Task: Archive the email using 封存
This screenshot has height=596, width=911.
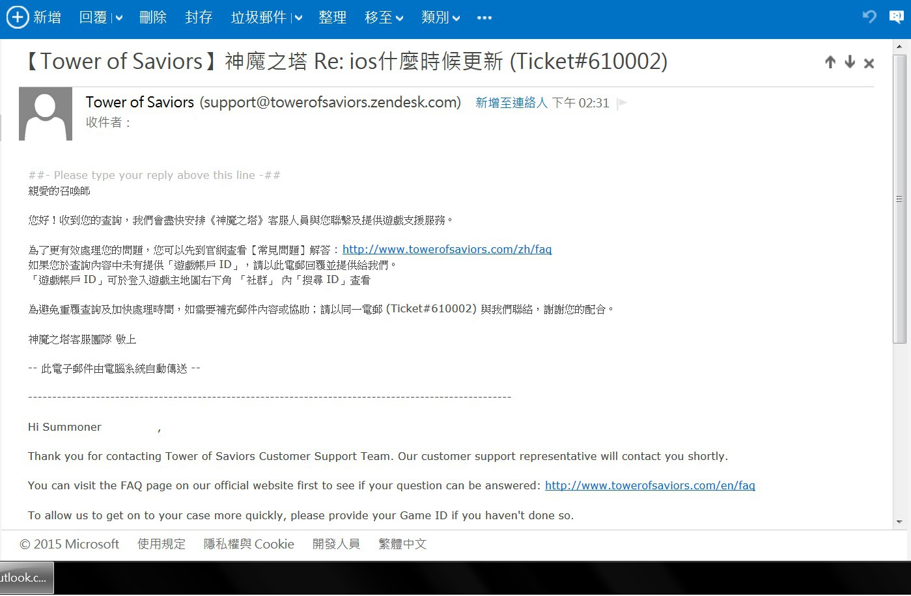Action: pos(199,18)
